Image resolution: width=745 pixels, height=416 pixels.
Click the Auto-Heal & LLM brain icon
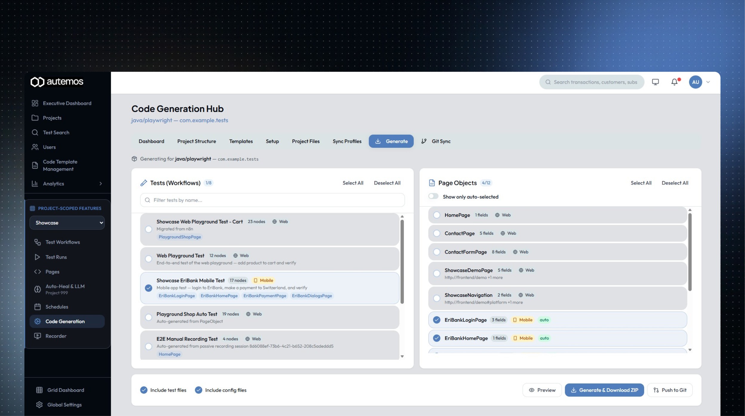38,289
